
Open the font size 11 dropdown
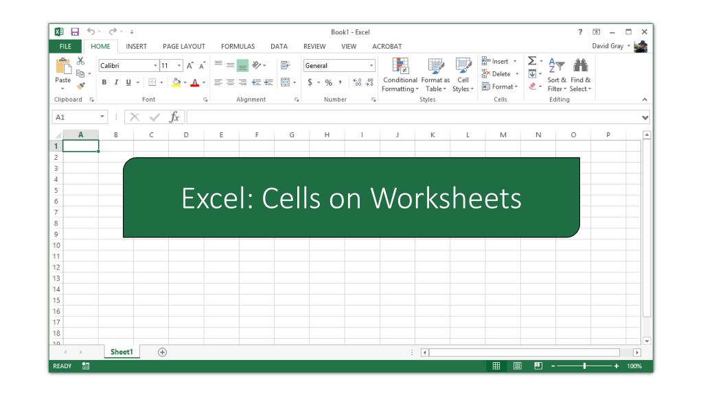[179, 66]
